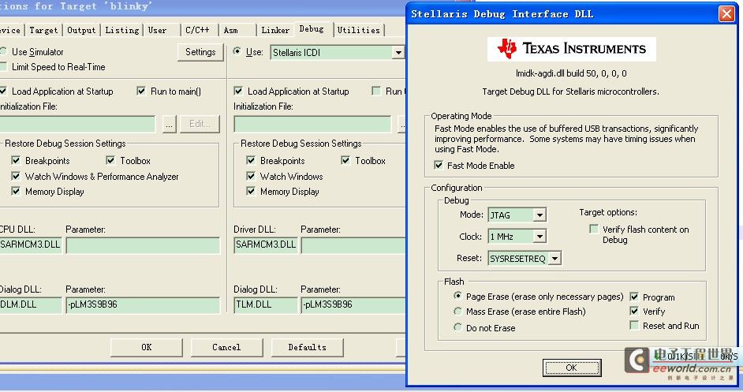Click OK in Stellaris Debug dialog
Screen dimensions: 743x392
click(x=572, y=368)
